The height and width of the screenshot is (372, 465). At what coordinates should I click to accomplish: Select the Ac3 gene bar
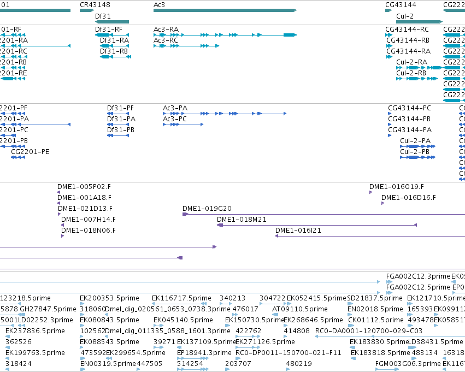[x=225, y=10]
